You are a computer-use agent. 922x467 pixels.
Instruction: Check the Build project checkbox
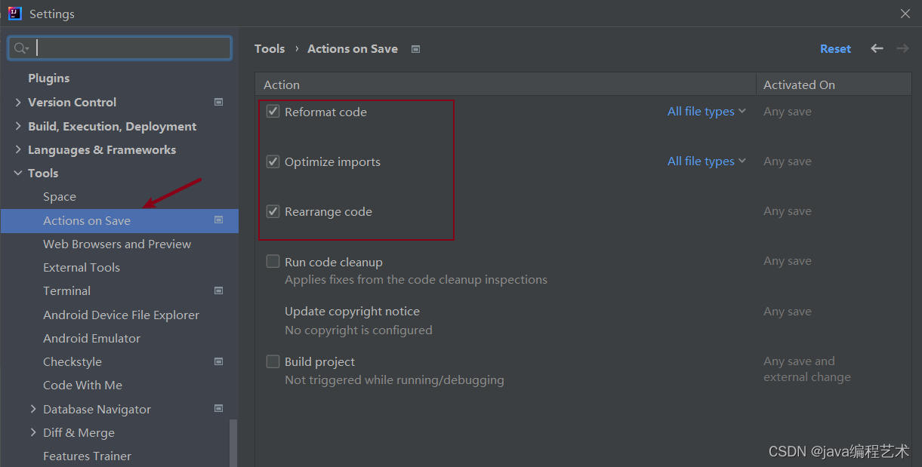pyautogui.click(x=273, y=361)
